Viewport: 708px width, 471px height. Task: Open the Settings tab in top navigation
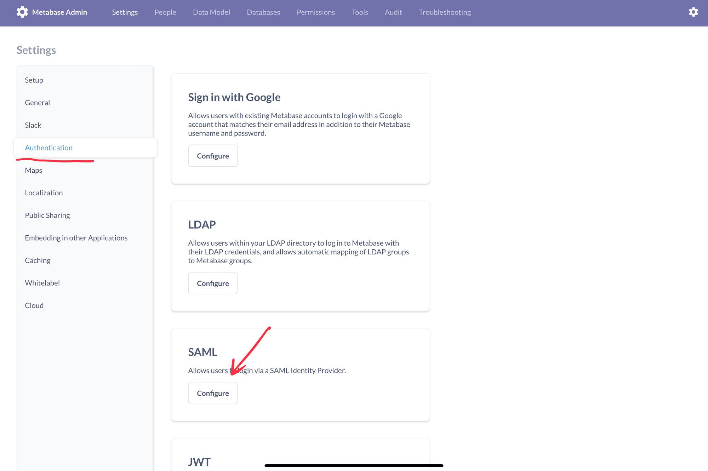(x=125, y=12)
